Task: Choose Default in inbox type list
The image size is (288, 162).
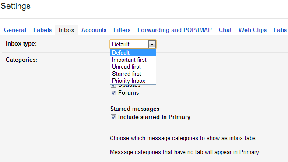Action: click(x=133, y=53)
